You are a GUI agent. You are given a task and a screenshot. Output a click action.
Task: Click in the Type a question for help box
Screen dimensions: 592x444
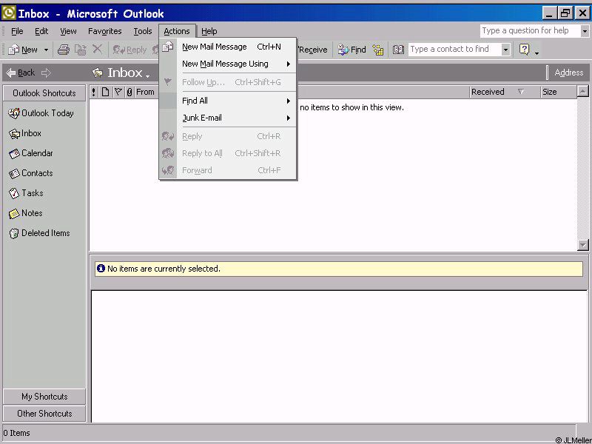tap(530, 31)
